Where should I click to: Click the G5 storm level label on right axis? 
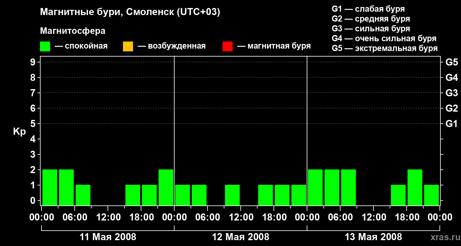(x=451, y=62)
